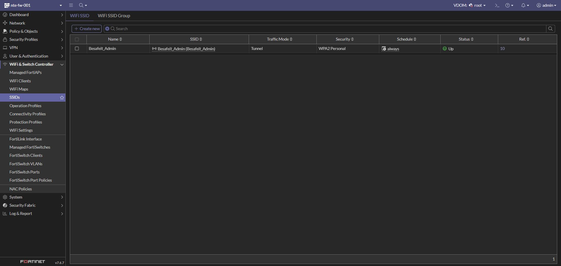Expand the Security Fabric chevron
This screenshot has width=561, height=266.
(x=62, y=205)
